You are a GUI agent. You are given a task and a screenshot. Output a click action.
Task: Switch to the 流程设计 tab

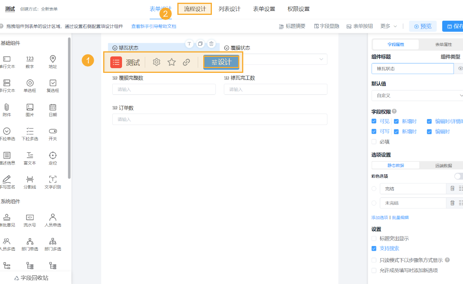pyautogui.click(x=194, y=9)
